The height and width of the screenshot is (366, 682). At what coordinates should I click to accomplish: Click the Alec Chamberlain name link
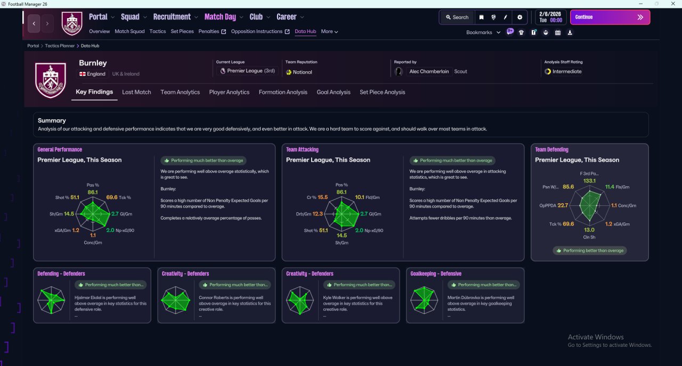point(429,71)
